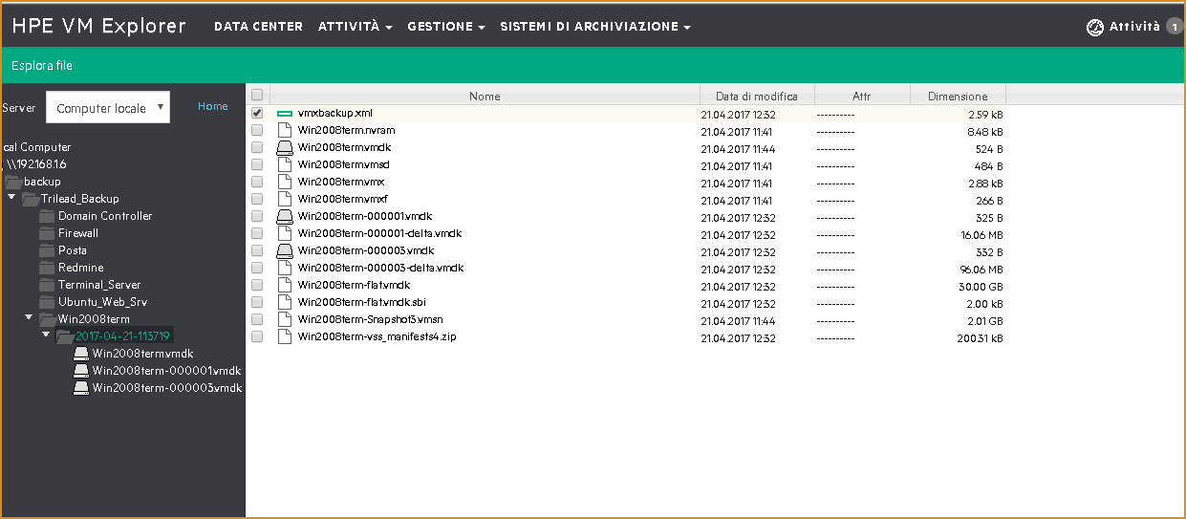Click the Win2008term-Snapshot3.vmsn file icon
1186x519 pixels.
point(284,319)
